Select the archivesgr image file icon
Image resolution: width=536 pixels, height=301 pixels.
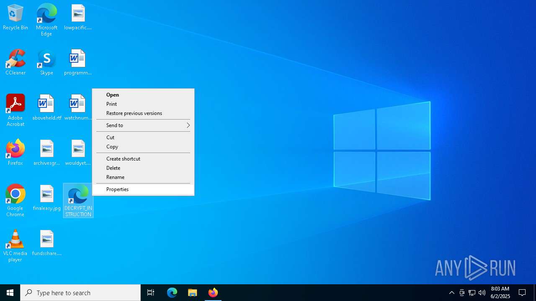click(x=46, y=153)
